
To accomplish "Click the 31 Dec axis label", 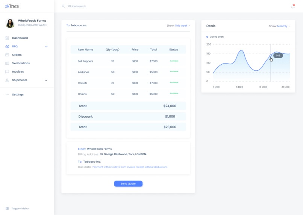I will coord(285,87).
